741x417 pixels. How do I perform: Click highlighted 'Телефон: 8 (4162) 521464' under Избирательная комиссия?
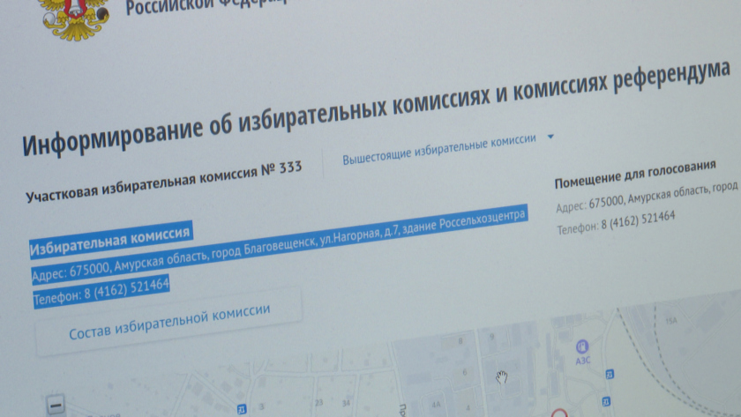[x=101, y=291]
